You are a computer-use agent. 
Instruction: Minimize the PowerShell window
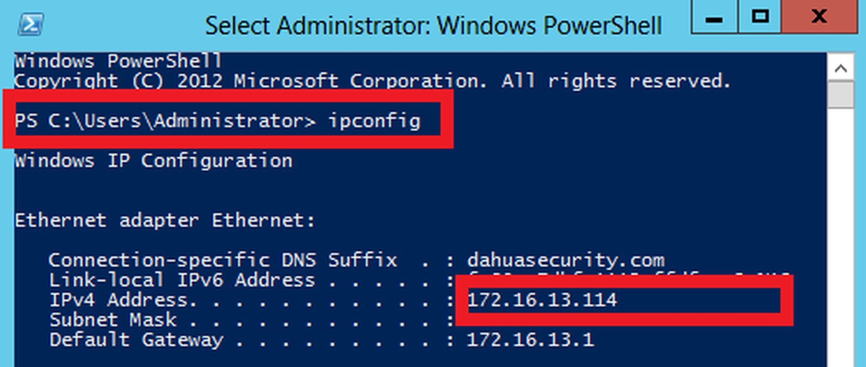[714, 18]
